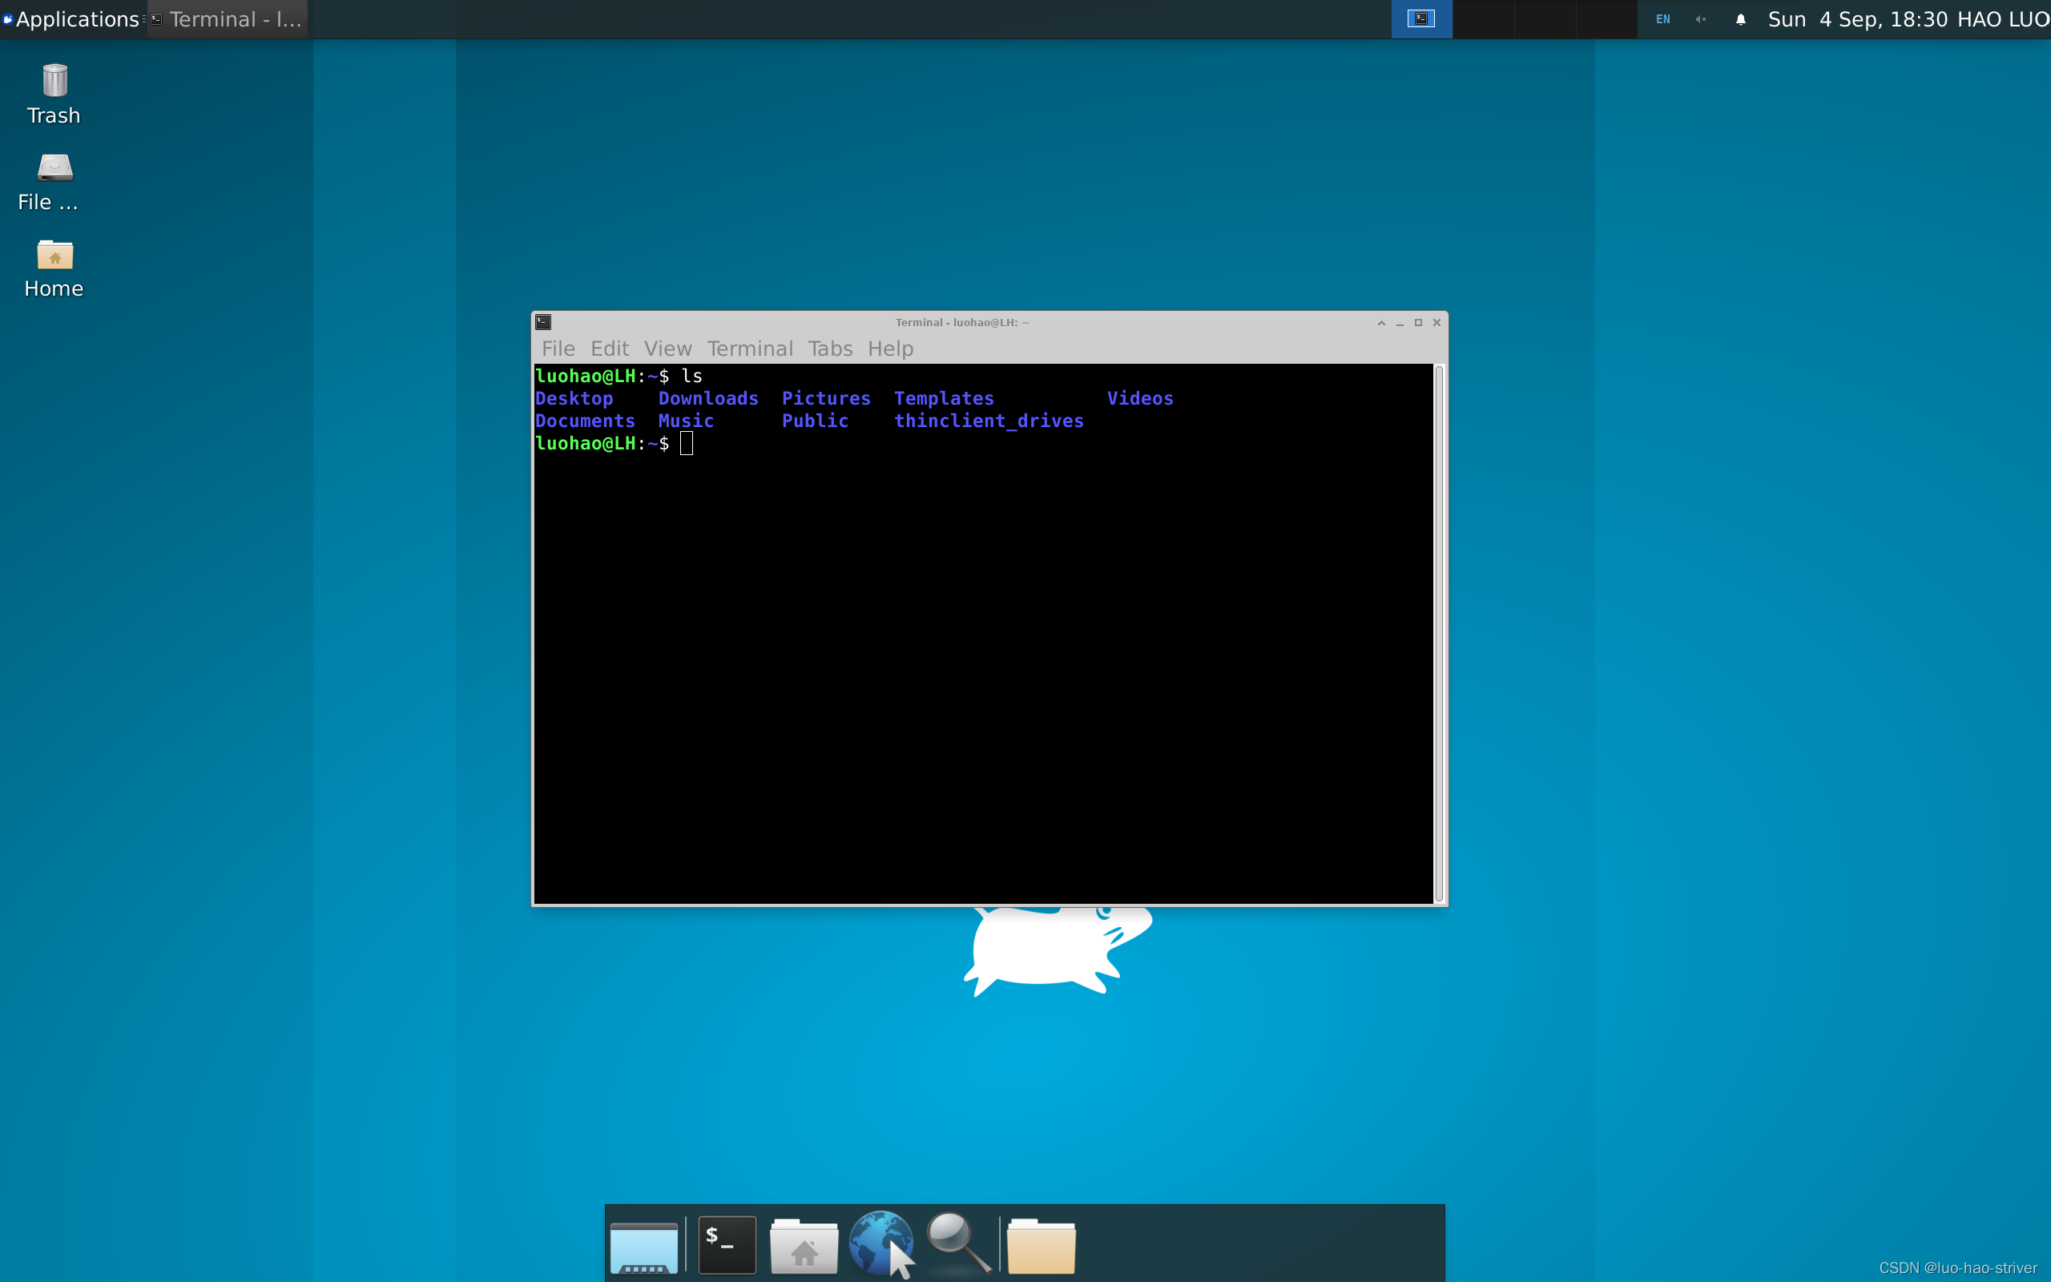Click the Show Desktop icon in dock

pyautogui.click(x=644, y=1247)
